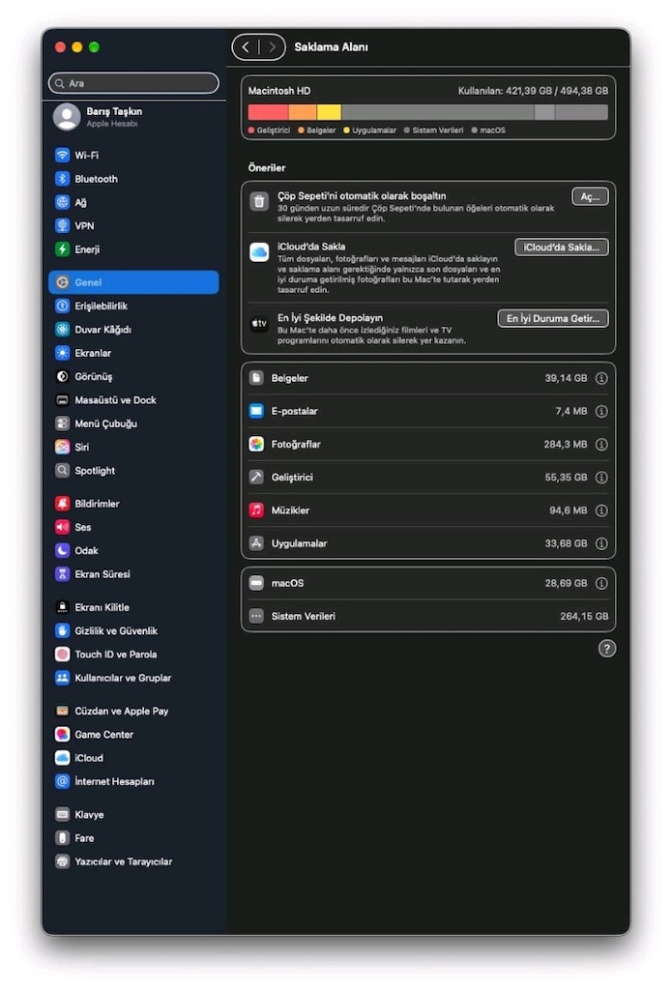Click the Apple TV icon in suggestions
Image resolution: width=672 pixels, height=990 pixels.
tap(259, 323)
